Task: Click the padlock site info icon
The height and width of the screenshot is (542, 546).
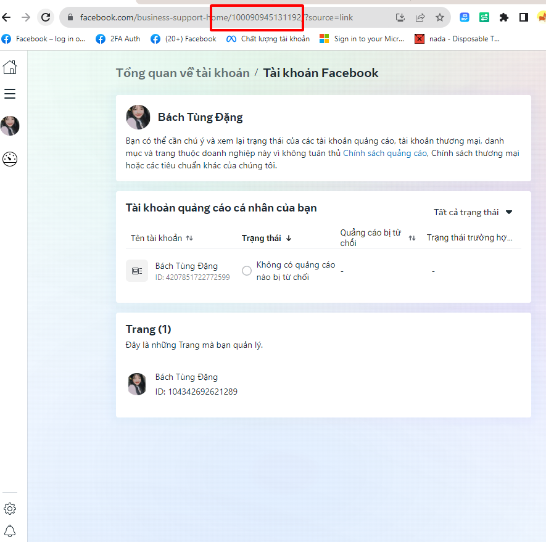Action: click(70, 17)
